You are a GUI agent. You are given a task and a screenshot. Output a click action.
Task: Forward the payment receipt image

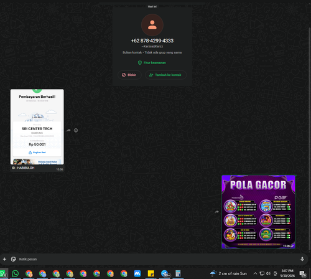(68, 130)
